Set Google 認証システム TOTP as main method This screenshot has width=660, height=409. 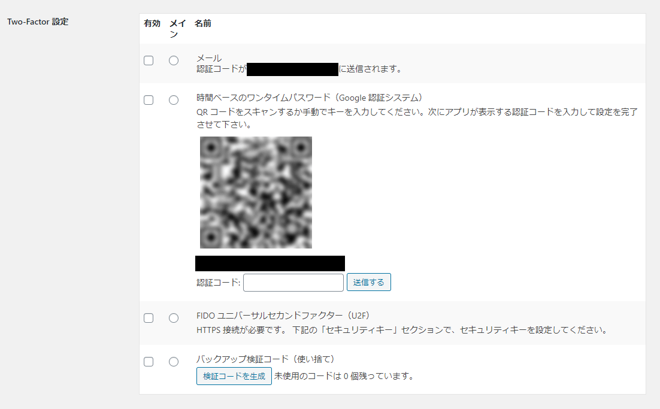(x=174, y=100)
